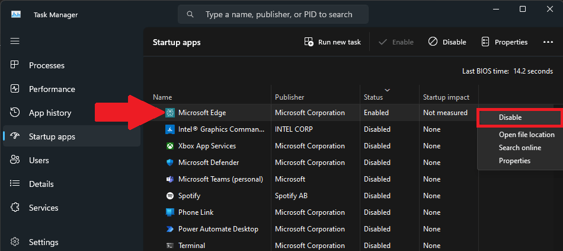The height and width of the screenshot is (251, 563).
Task: Click the Xbox App Services icon
Action: (170, 146)
